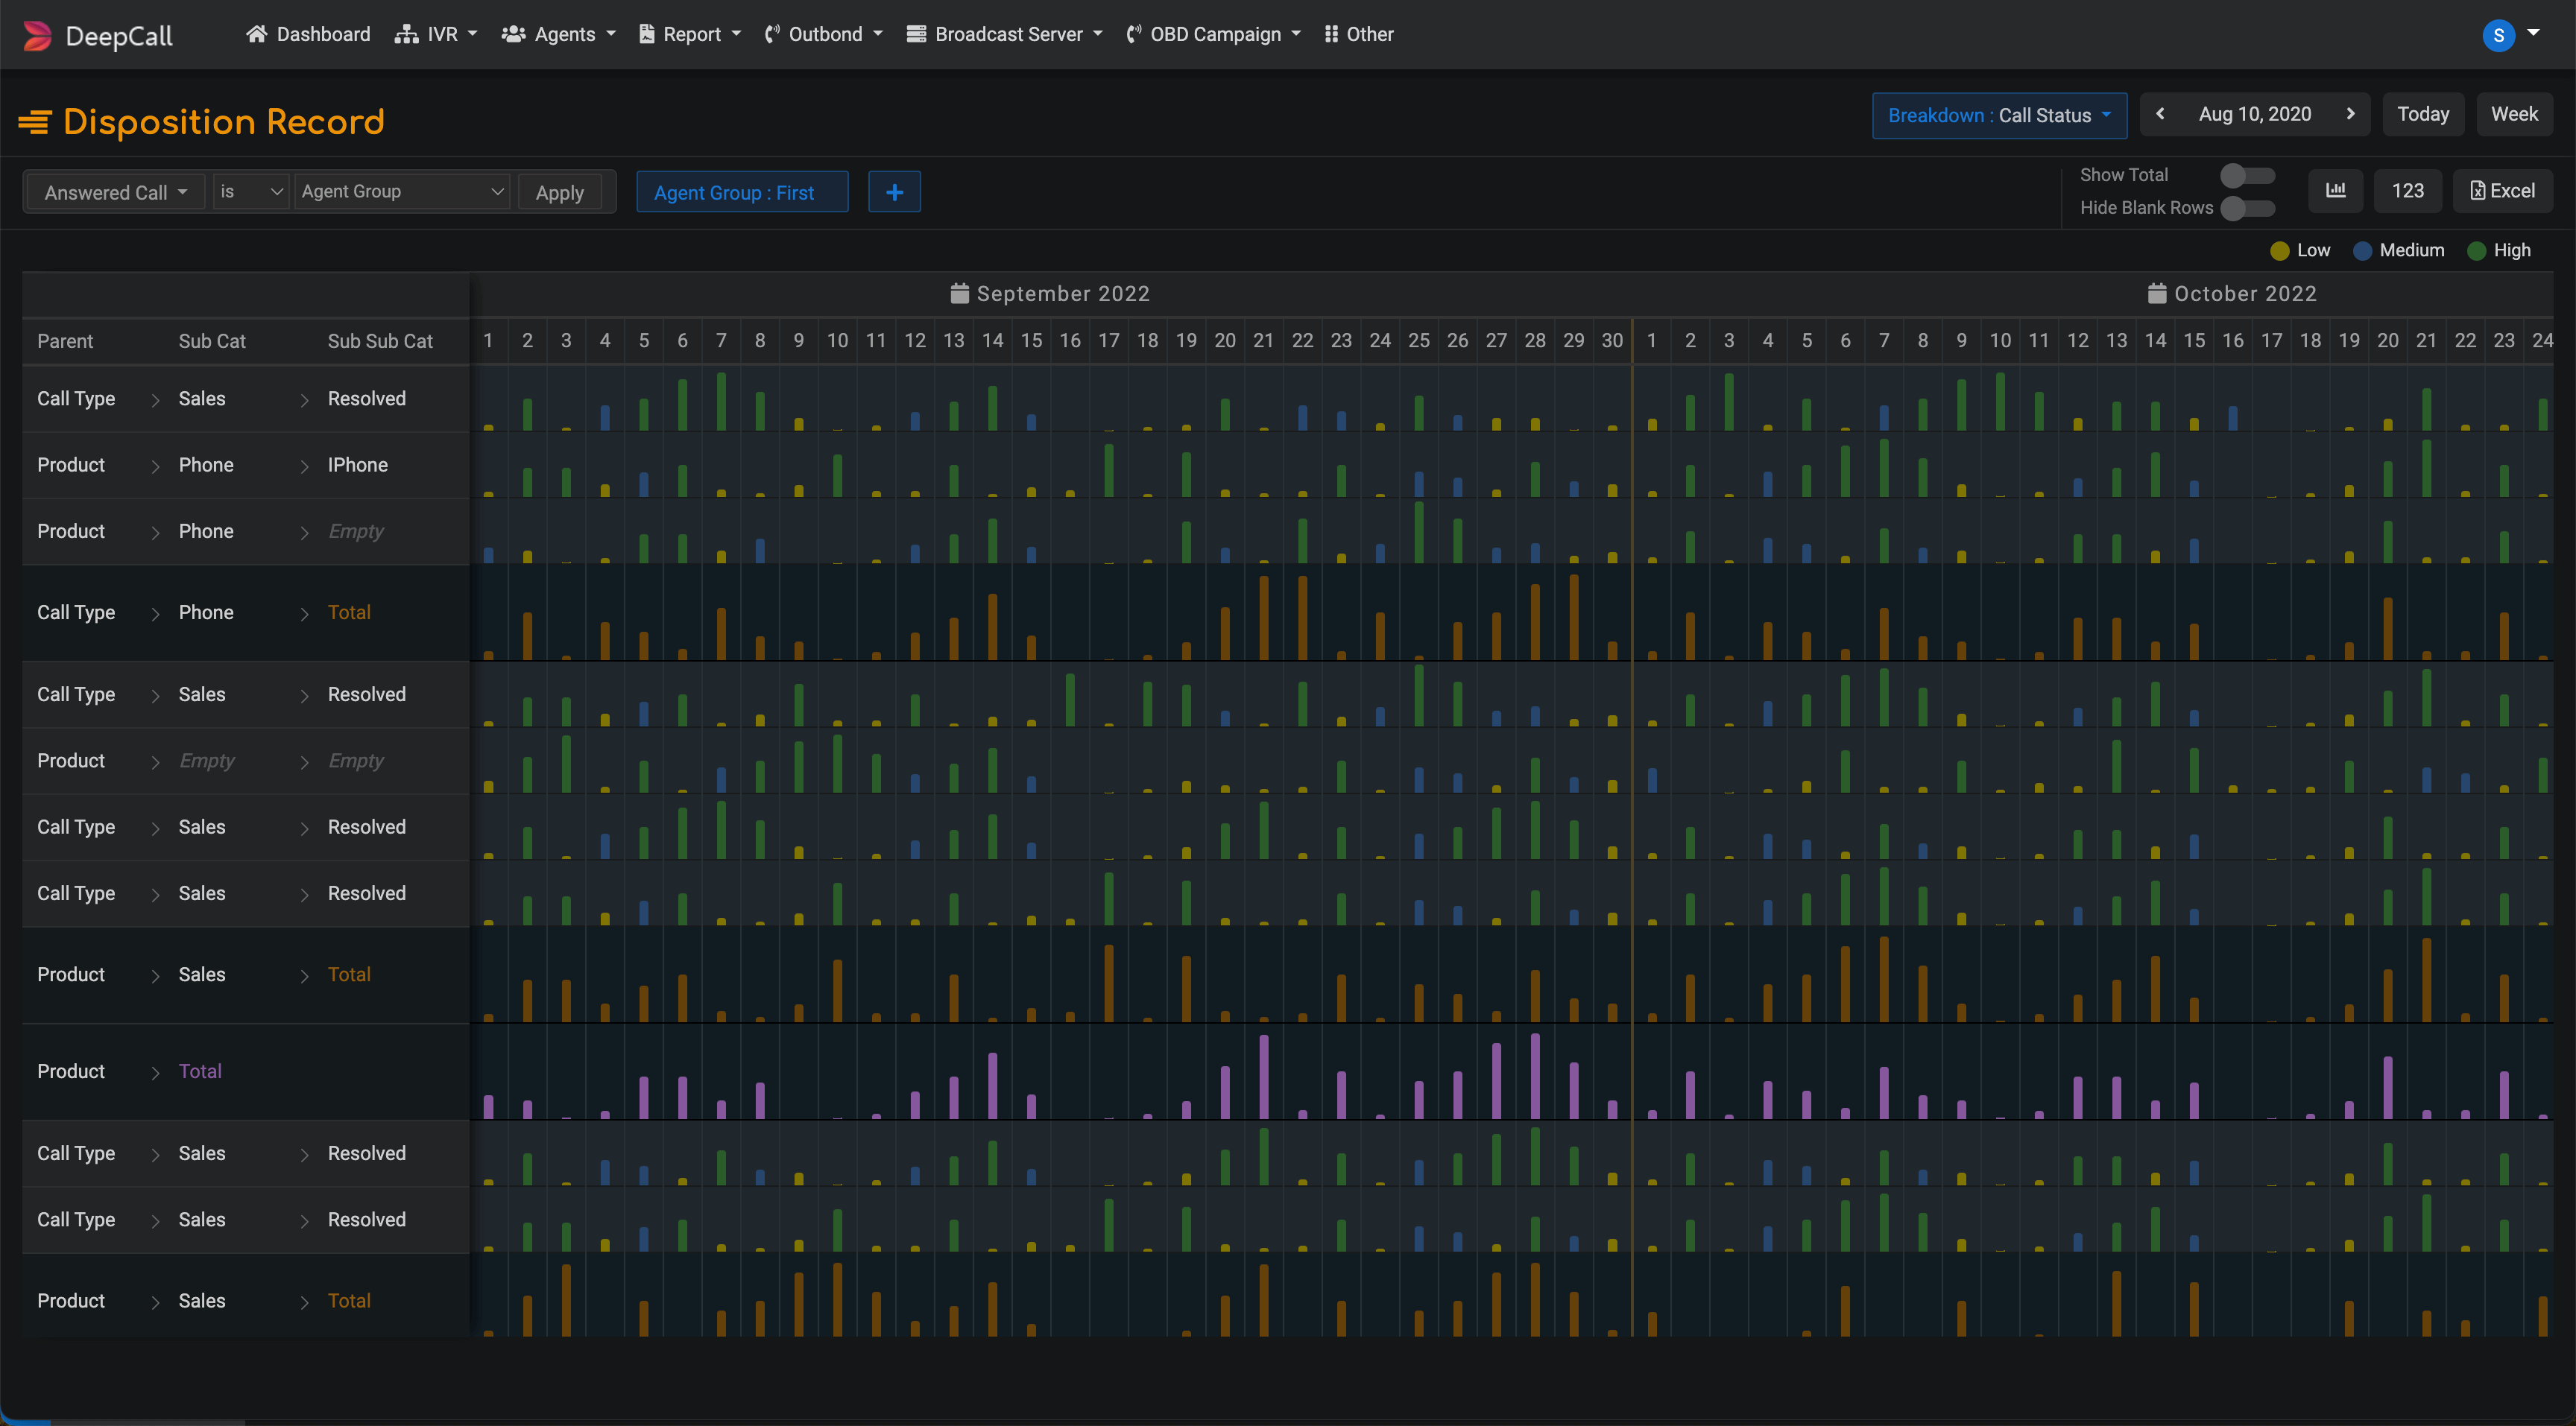2576x1426 pixels.
Task: Click the Agent Group : First filter tag
Action: coord(742,192)
